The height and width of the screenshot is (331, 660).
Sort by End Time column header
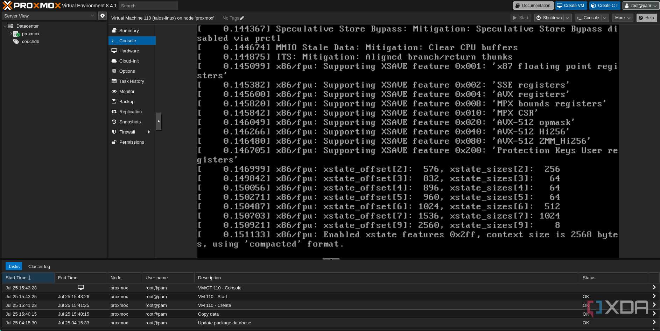click(x=80, y=278)
